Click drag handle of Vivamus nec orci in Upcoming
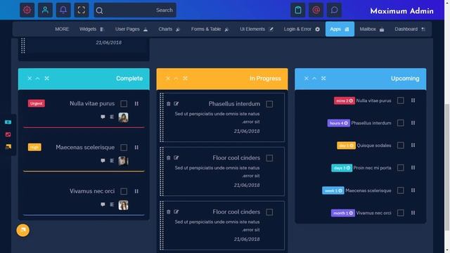 (x=413, y=213)
